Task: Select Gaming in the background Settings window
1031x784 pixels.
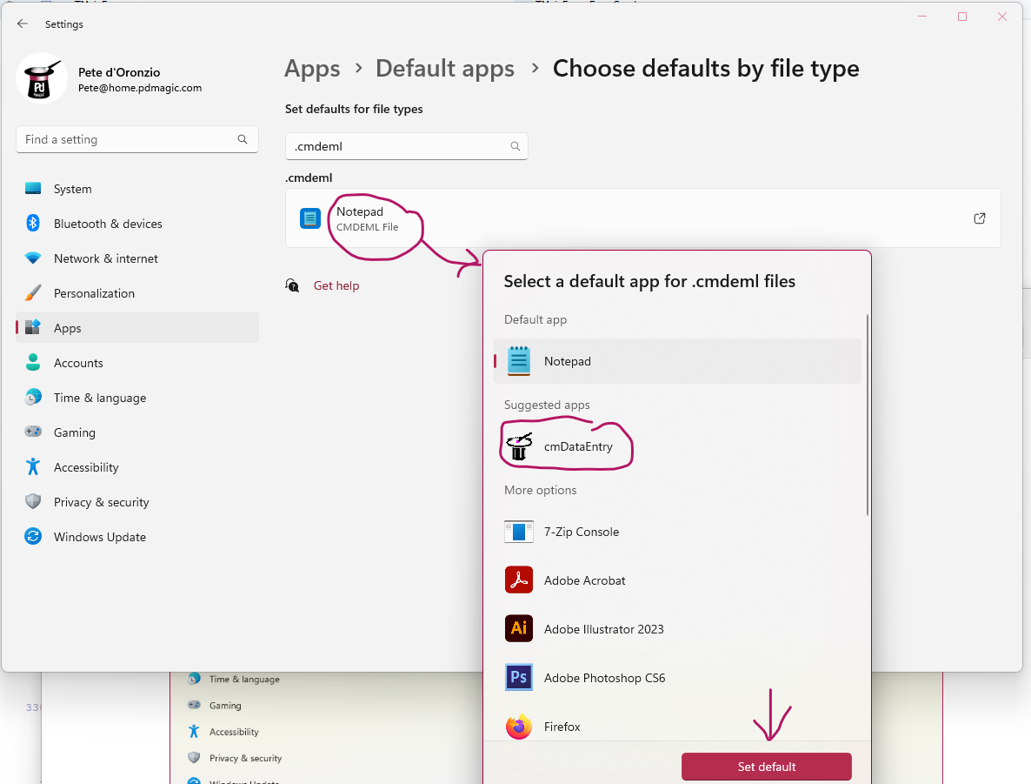Action: [x=215, y=705]
